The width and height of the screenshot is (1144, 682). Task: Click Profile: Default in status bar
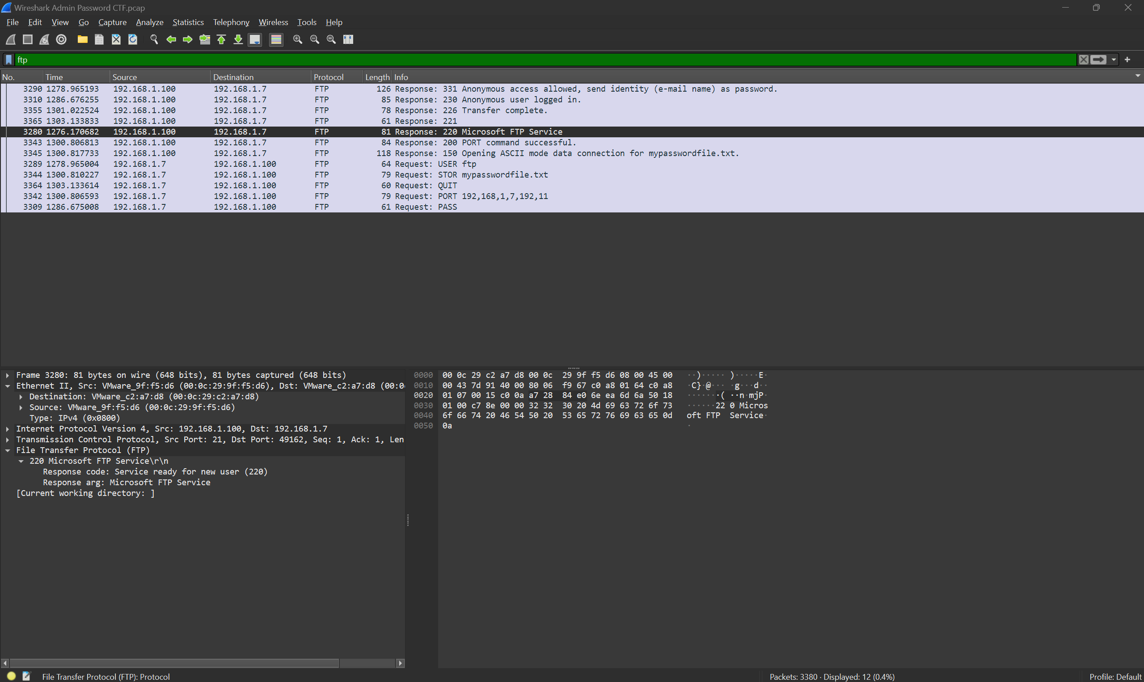(1115, 677)
